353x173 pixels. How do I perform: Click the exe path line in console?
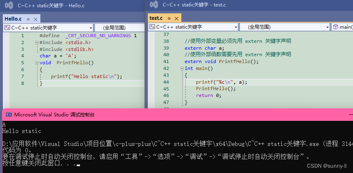(178, 144)
